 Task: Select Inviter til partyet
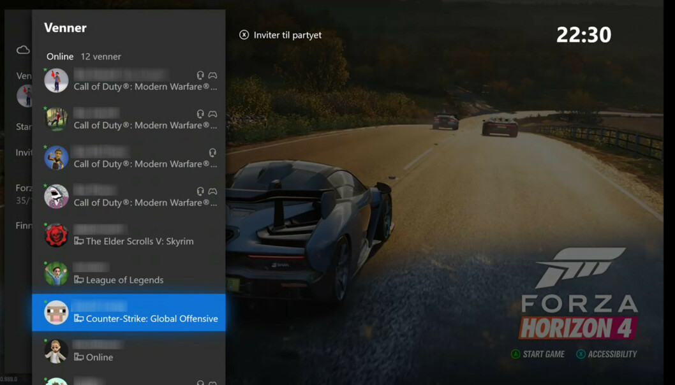[288, 35]
